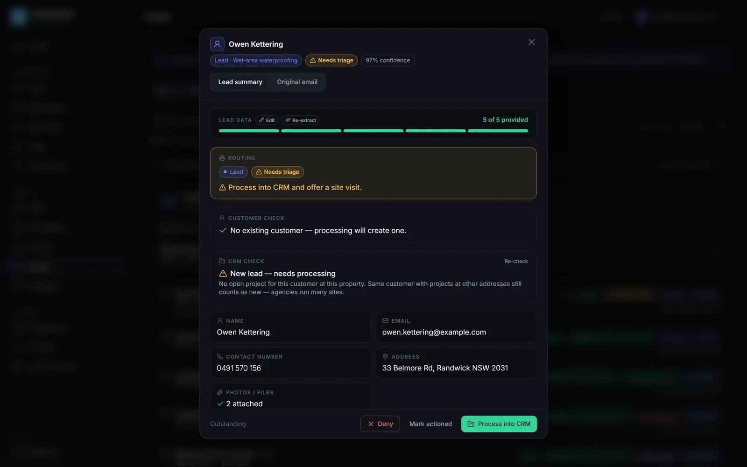The width and height of the screenshot is (747, 467).
Task: Click the envelope icon in the EMAIL label
Action: 385,321
